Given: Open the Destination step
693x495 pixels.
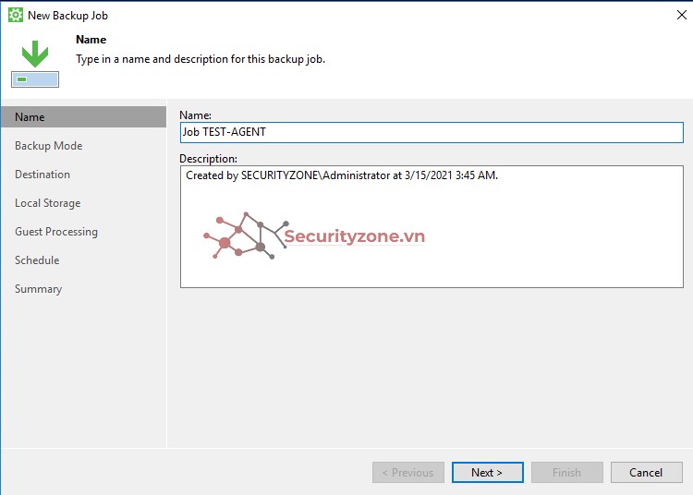Looking at the screenshot, I should (43, 175).
